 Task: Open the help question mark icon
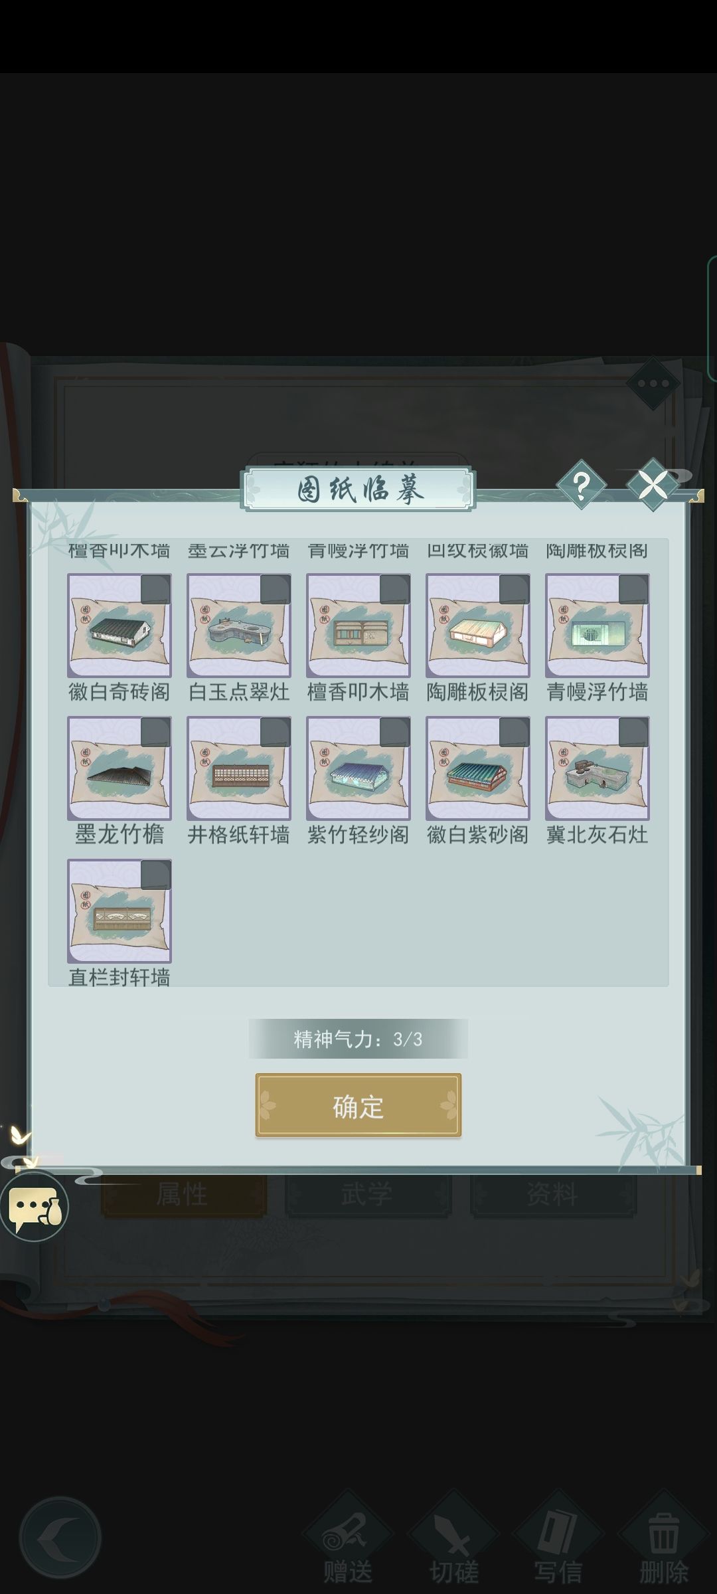click(581, 486)
